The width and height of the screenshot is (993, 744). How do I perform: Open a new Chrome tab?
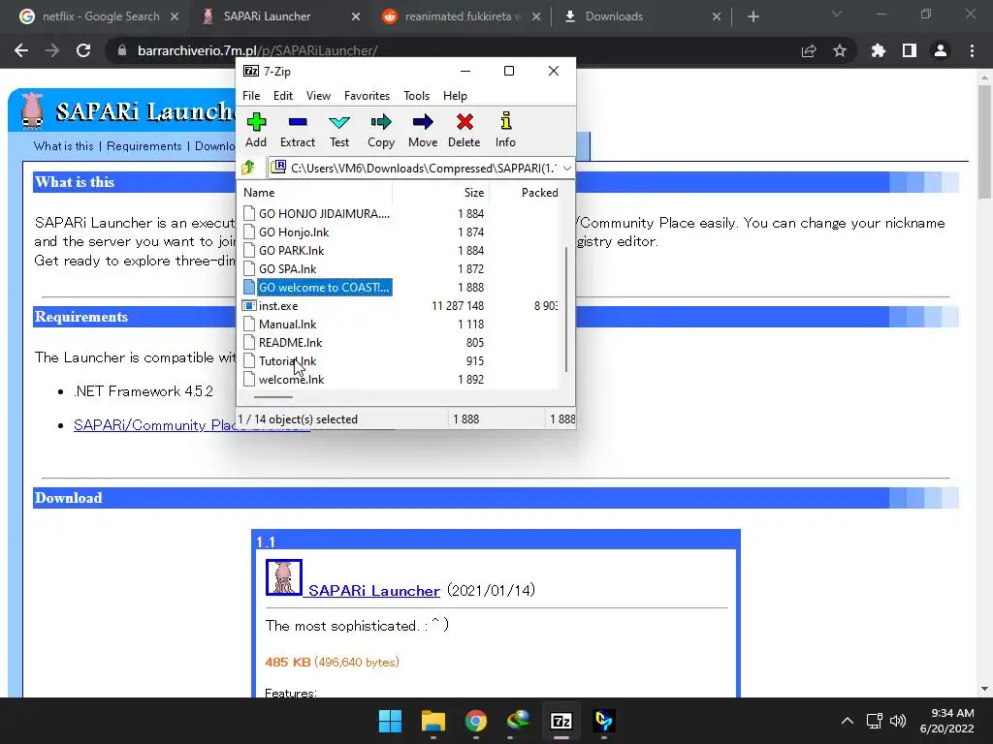click(x=753, y=16)
